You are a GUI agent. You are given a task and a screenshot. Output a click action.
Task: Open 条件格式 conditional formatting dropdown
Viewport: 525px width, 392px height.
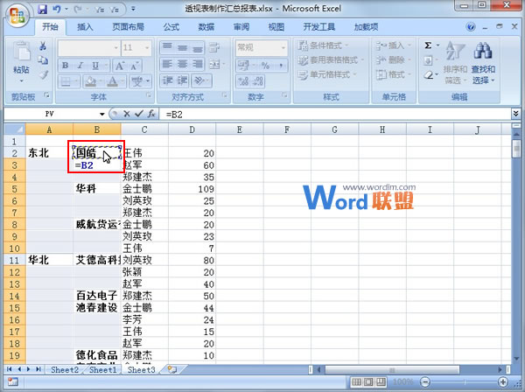click(x=324, y=45)
